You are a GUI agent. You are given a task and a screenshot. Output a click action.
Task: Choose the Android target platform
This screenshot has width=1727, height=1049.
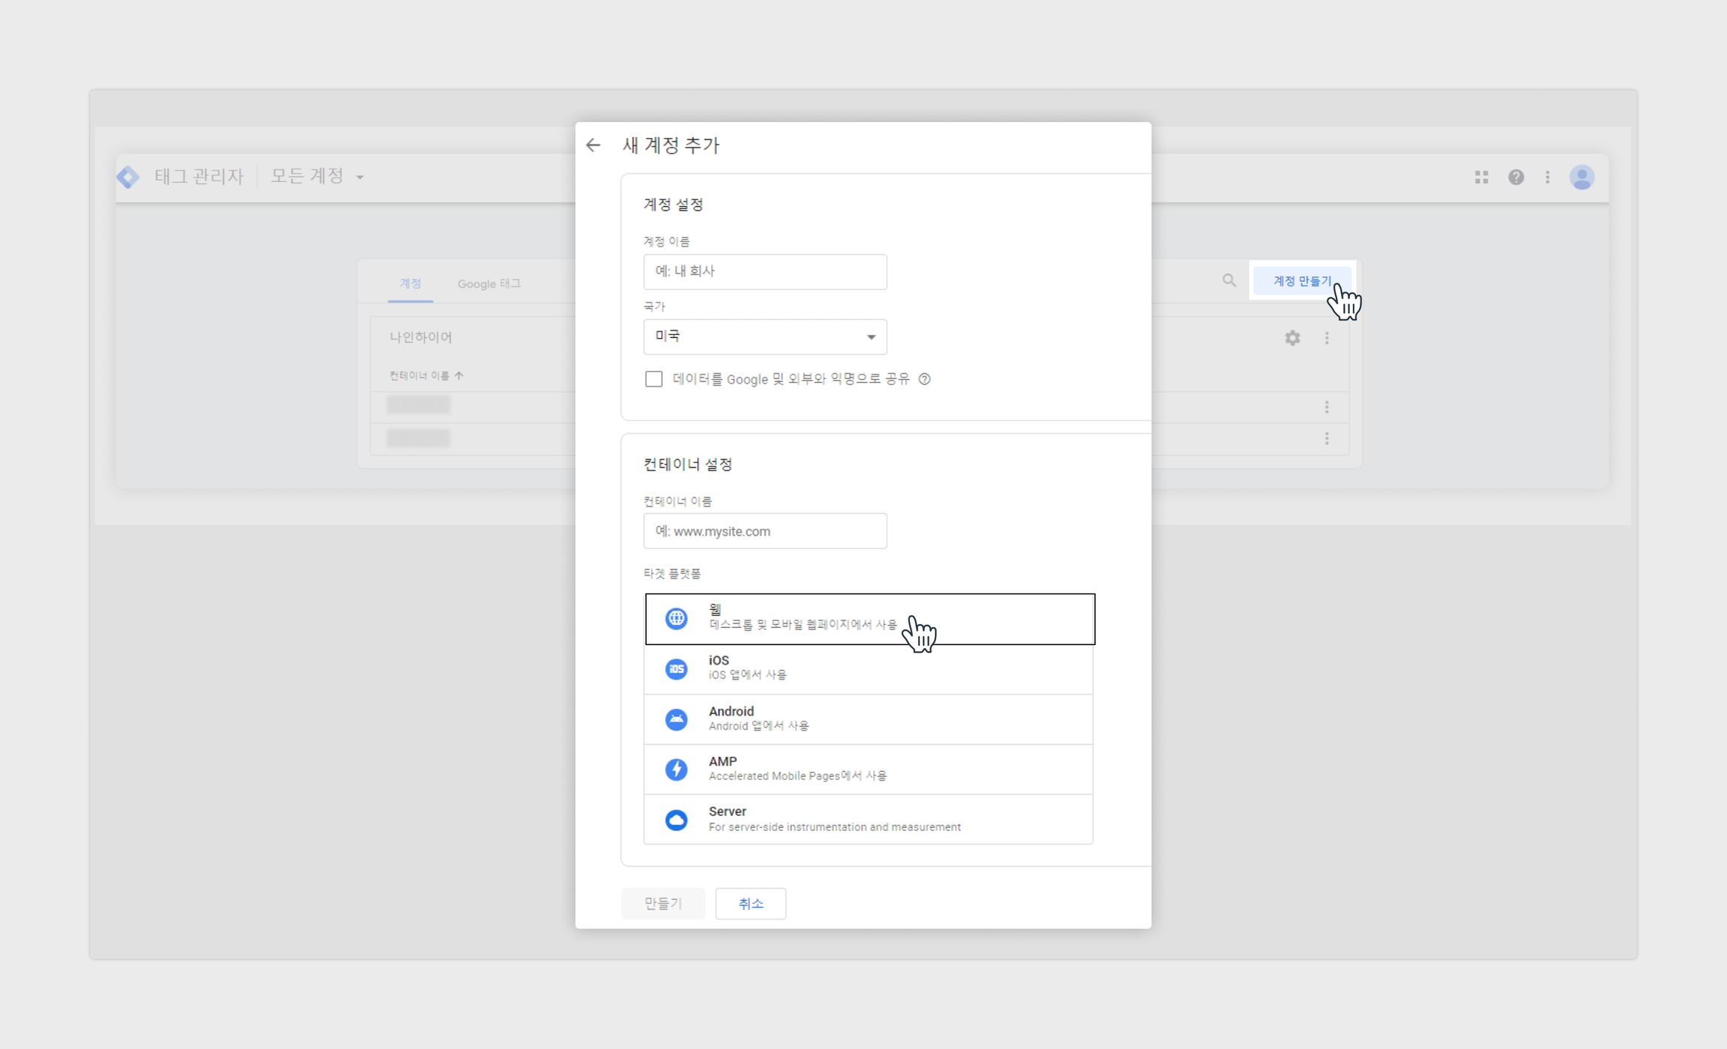(x=868, y=719)
